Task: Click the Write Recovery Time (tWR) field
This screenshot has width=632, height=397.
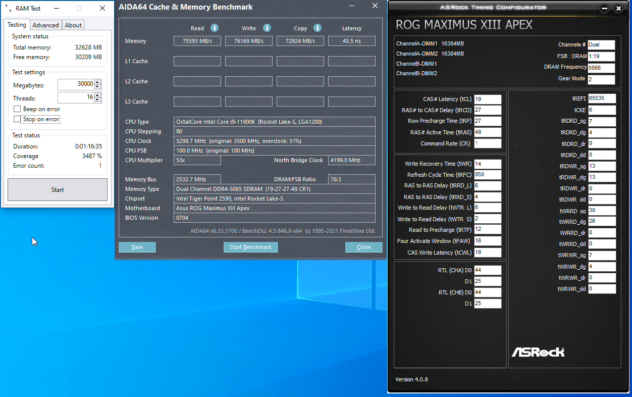Action: pos(488,164)
